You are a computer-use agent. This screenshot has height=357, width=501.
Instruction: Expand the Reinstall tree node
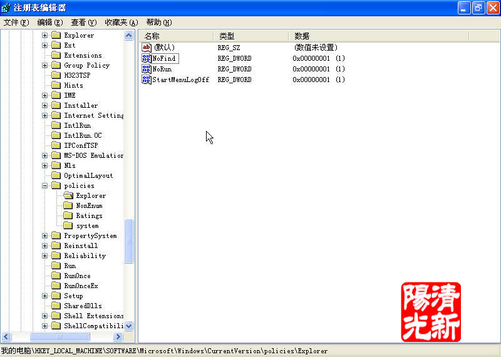(x=44, y=246)
